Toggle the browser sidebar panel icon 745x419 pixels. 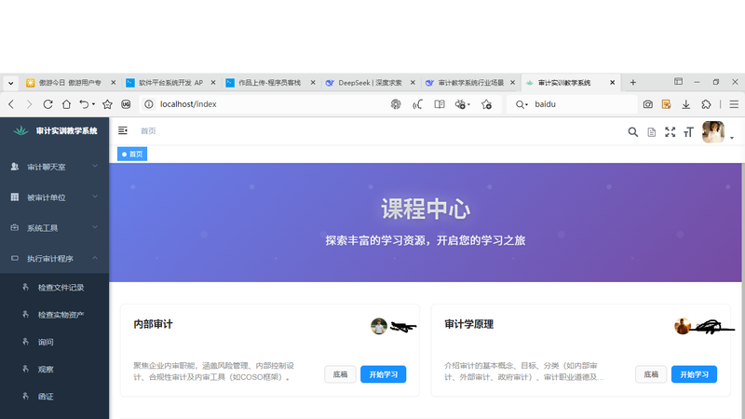(678, 82)
